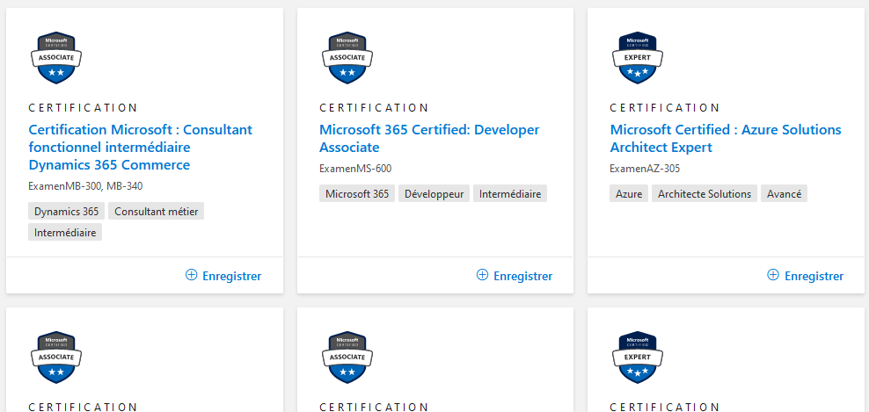Click the ExamenAZ-305 text

[x=645, y=169]
